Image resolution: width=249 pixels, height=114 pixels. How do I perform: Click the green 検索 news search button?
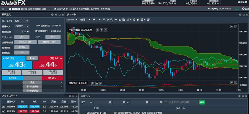202,102
